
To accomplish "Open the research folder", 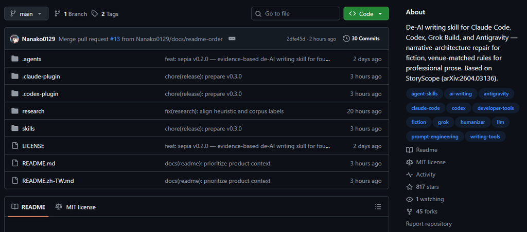I will (33, 111).
